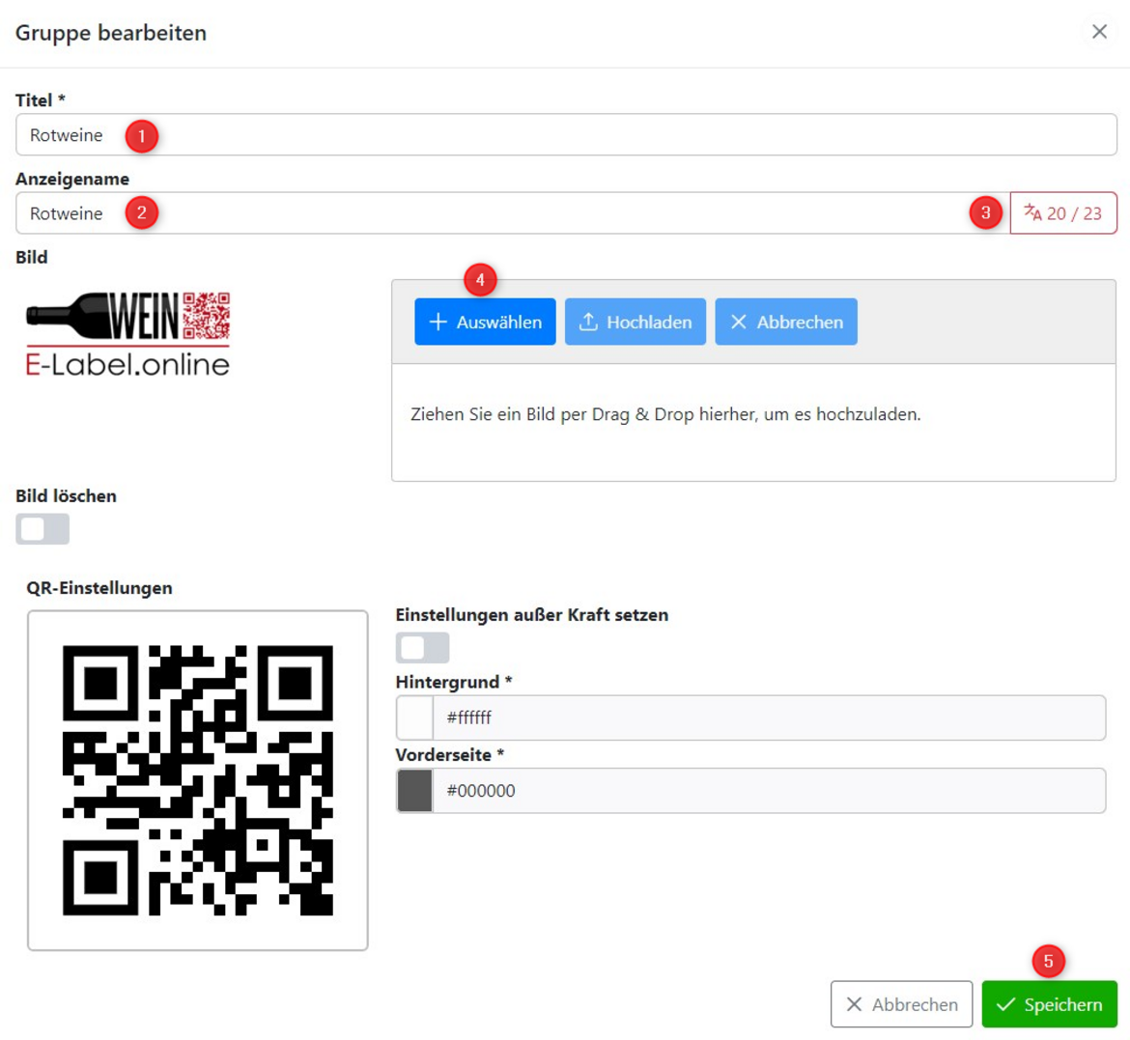Click the Hintergrund #ffffff hex field
Image resolution: width=1130 pixels, height=1040 pixels.
[769, 717]
